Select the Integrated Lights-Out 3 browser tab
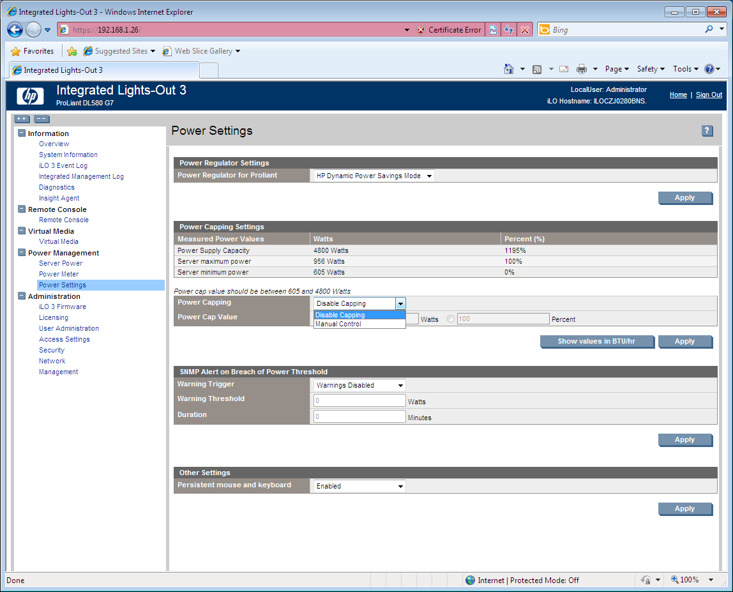This screenshot has width=733, height=592. point(104,70)
